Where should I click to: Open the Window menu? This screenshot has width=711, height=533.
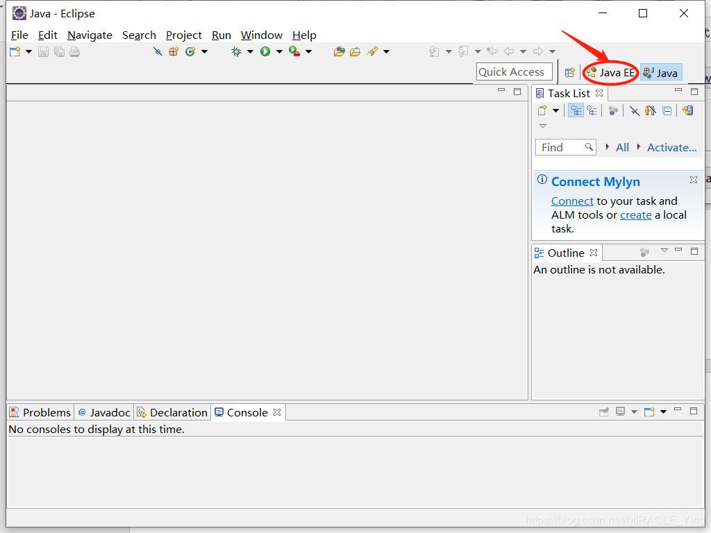262,35
